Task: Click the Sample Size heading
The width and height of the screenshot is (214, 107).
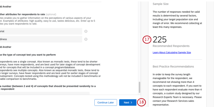Action: coord(160,4)
